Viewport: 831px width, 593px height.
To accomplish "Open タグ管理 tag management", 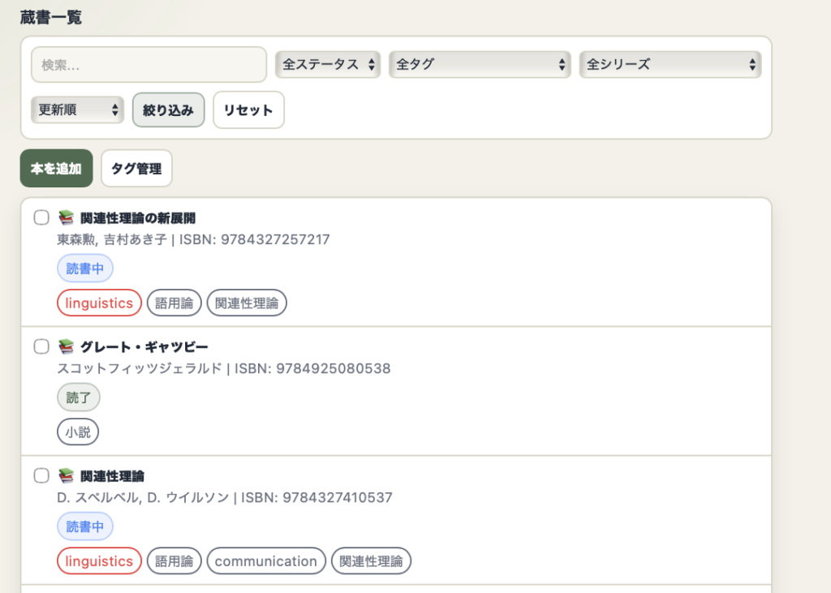I will (136, 169).
